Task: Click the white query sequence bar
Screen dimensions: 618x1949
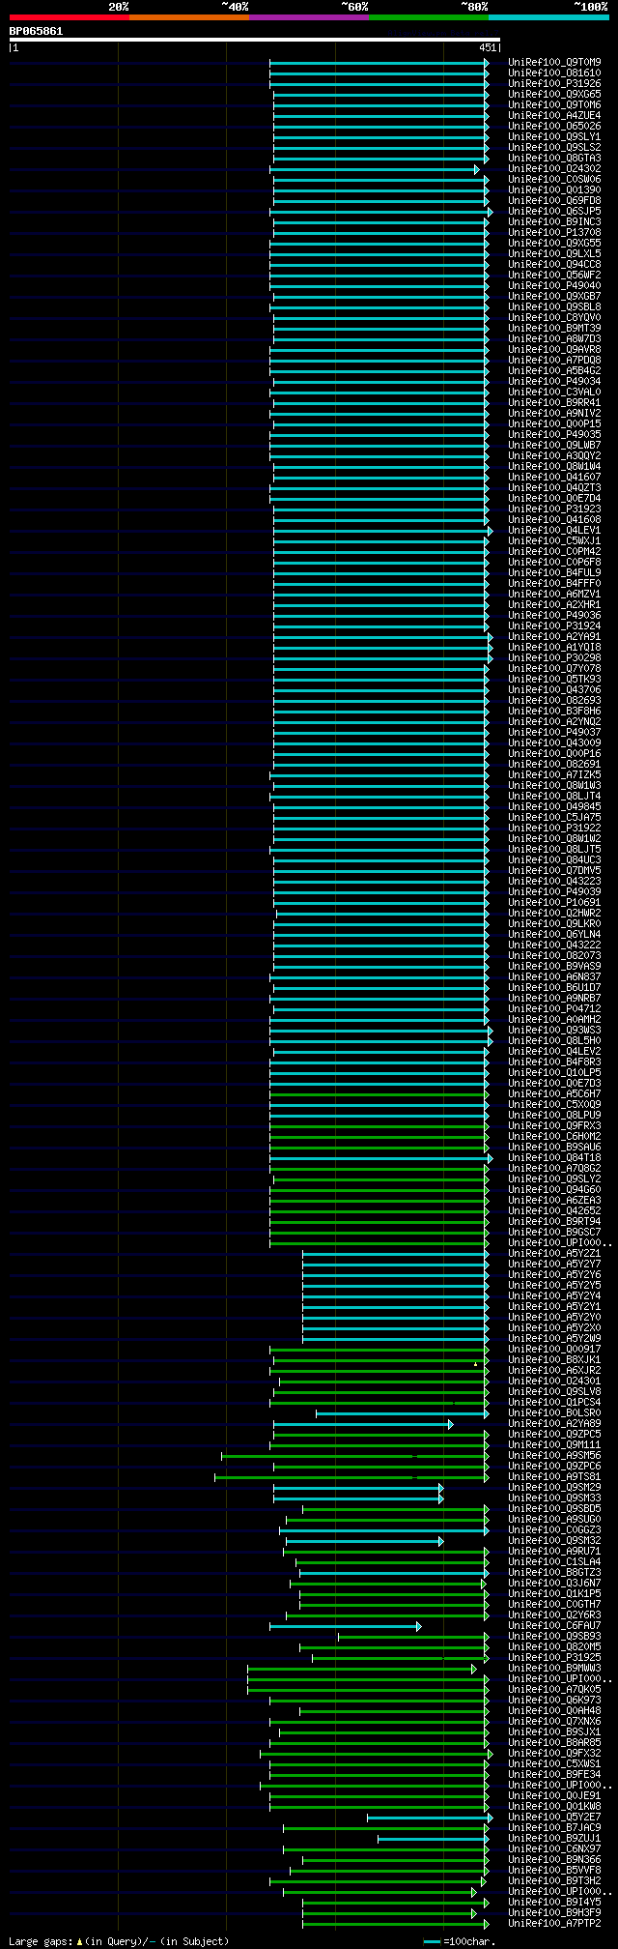Action: (x=254, y=40)
